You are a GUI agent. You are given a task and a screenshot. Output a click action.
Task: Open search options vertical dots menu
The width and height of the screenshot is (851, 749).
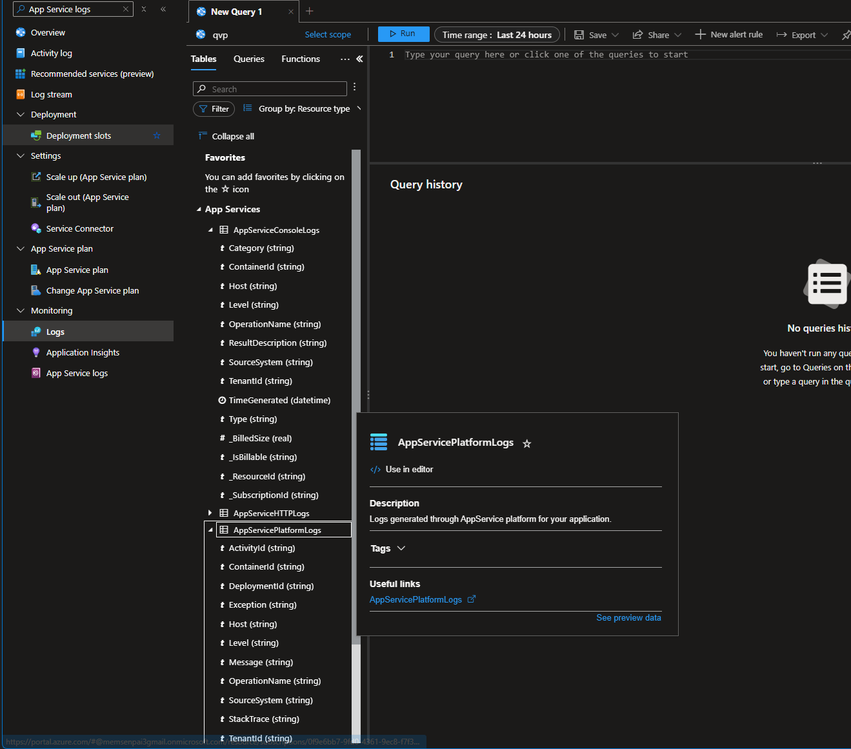[x=355, y=86]
